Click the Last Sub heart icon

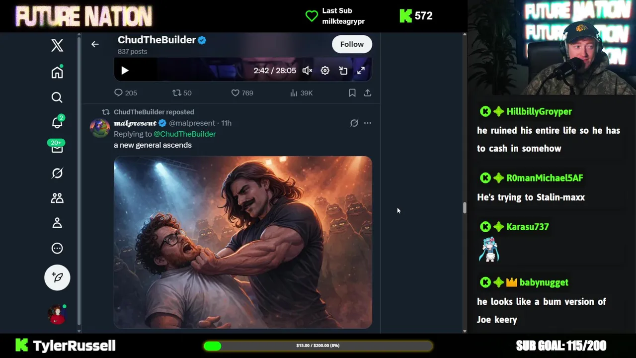click(312, 16)
